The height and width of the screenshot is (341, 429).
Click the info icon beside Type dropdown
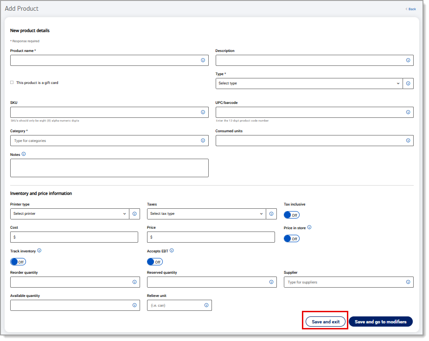[x=408, y=84]
